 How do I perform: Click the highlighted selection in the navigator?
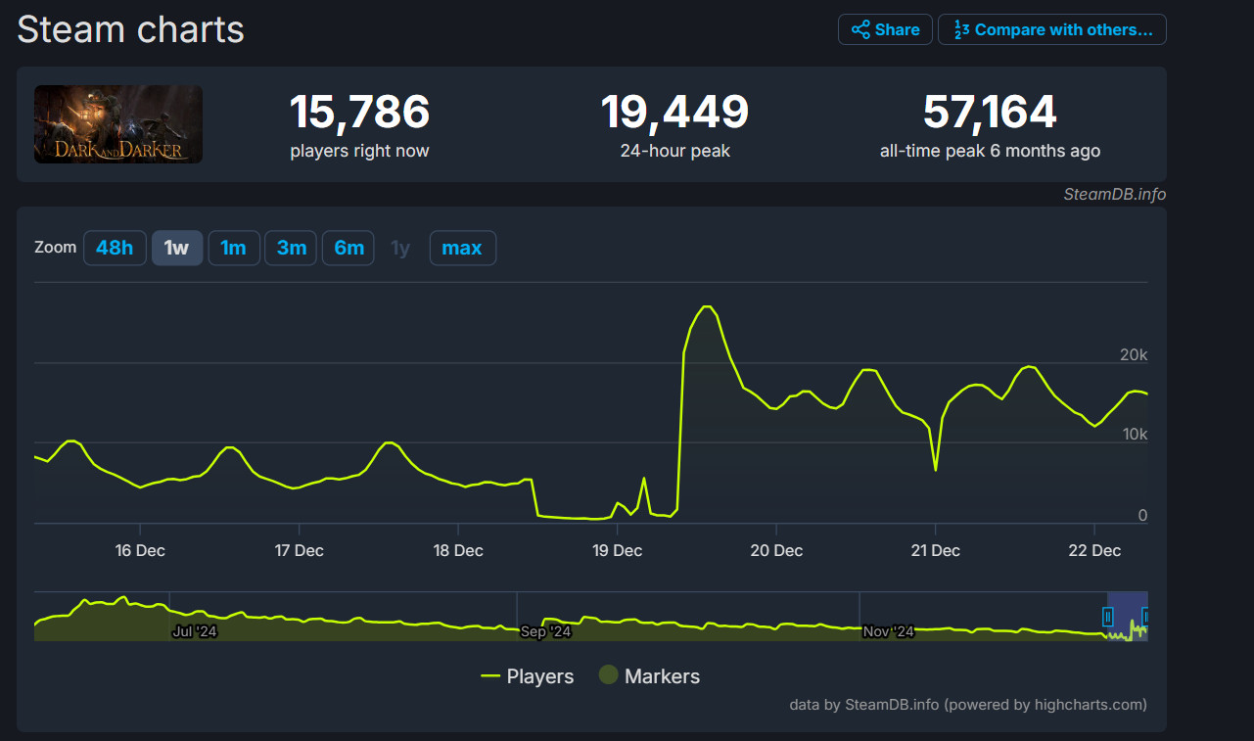pos(1128,618)
